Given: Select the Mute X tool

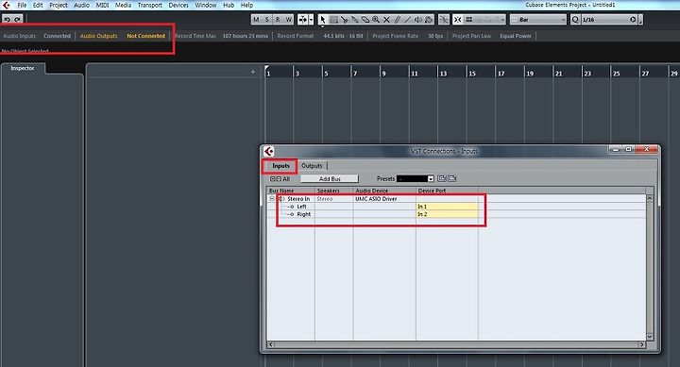Looking at the screenshot, I should click(x=386, y=20).
